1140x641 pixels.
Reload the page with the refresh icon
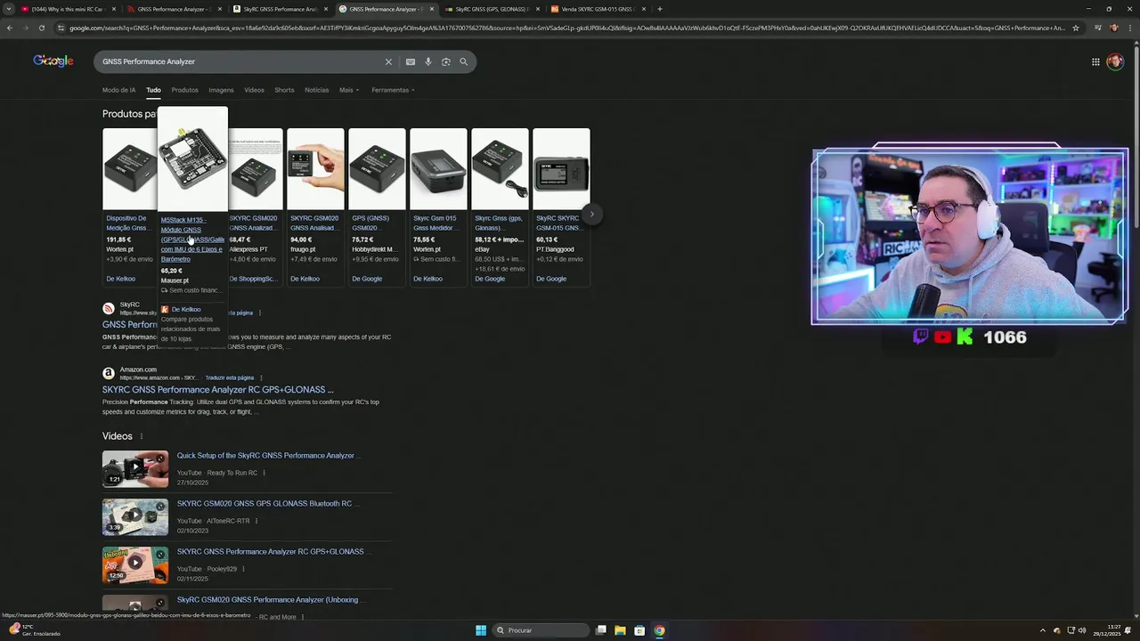click(41, 28)
